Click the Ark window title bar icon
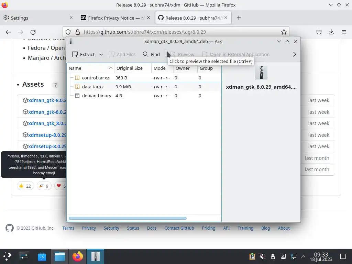The height and width of the screenshot is (264, 352). (x=71, y=41)
